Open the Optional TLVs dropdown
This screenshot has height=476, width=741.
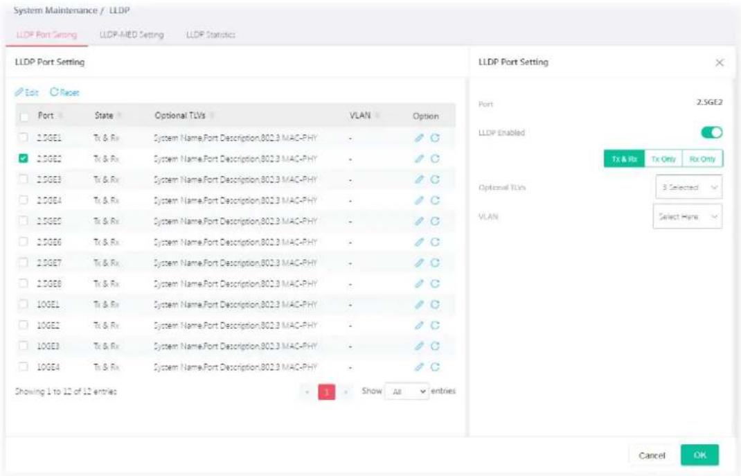pos(688,187)
